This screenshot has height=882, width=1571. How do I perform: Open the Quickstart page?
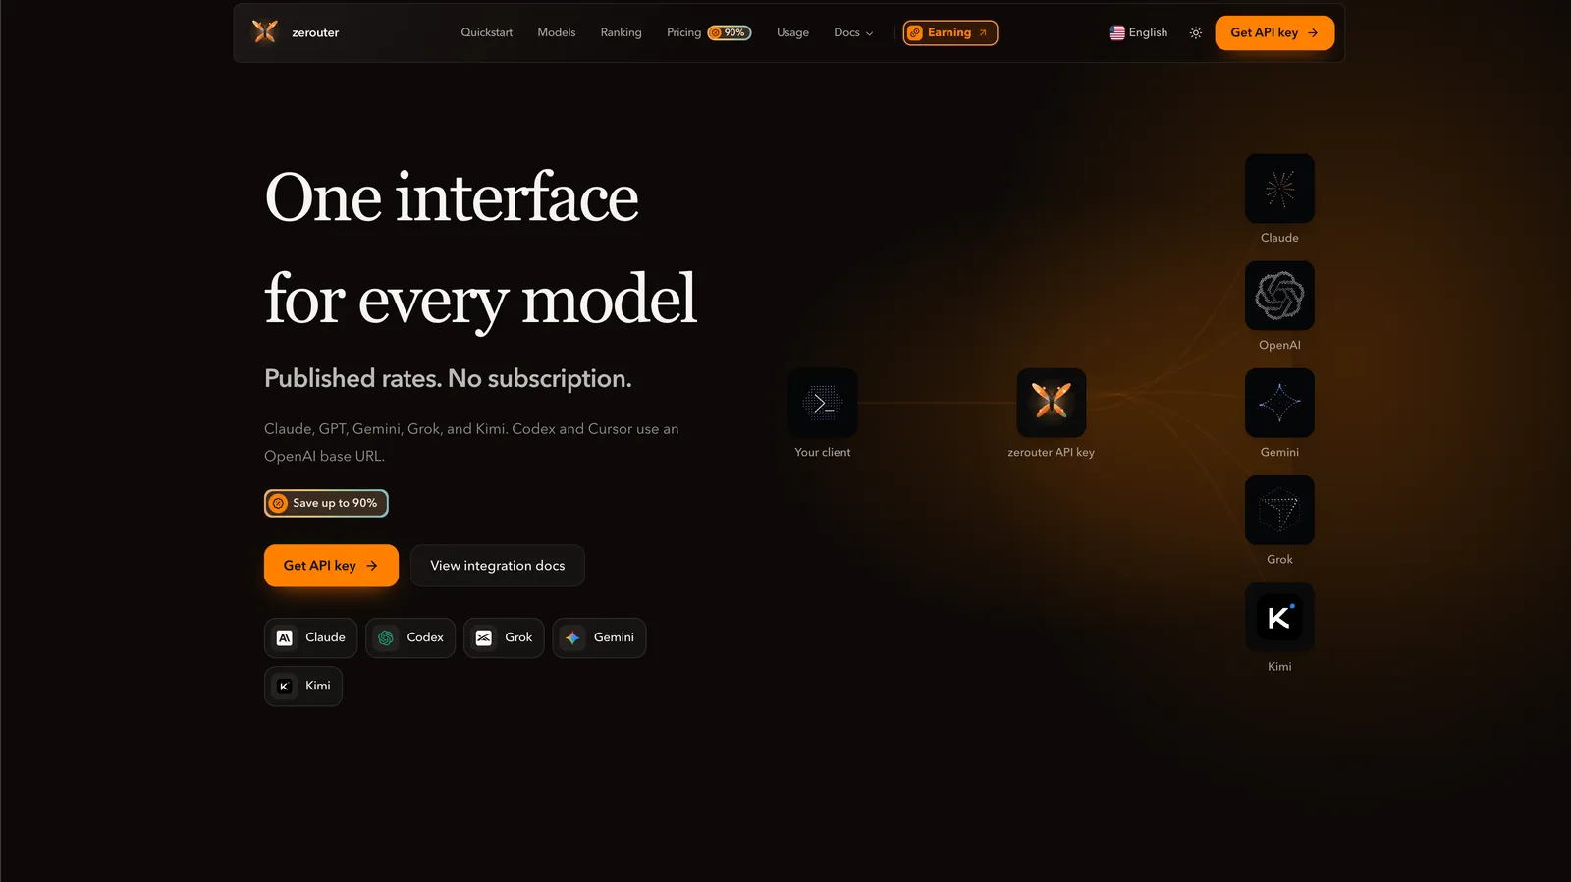pyautogui.click(x=487, y=32)
